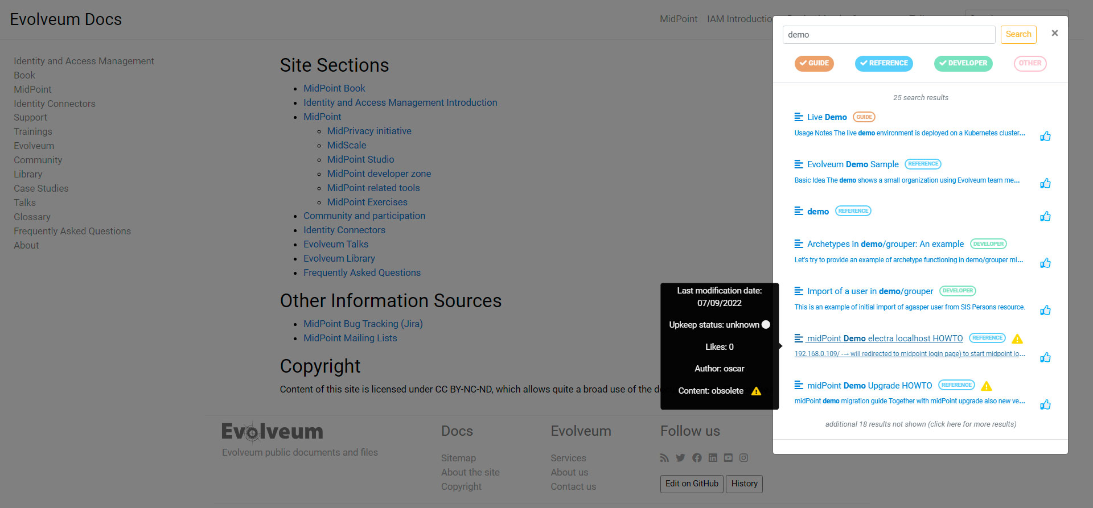Toggle the GUIDE search filter
1093x508 pixels.
coord(814,63)
